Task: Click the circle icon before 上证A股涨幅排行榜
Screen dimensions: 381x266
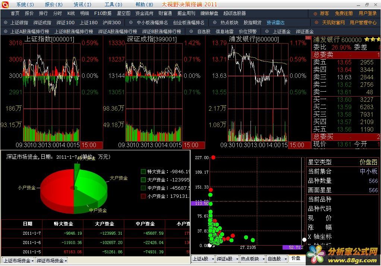Action: tap(6, 31)
